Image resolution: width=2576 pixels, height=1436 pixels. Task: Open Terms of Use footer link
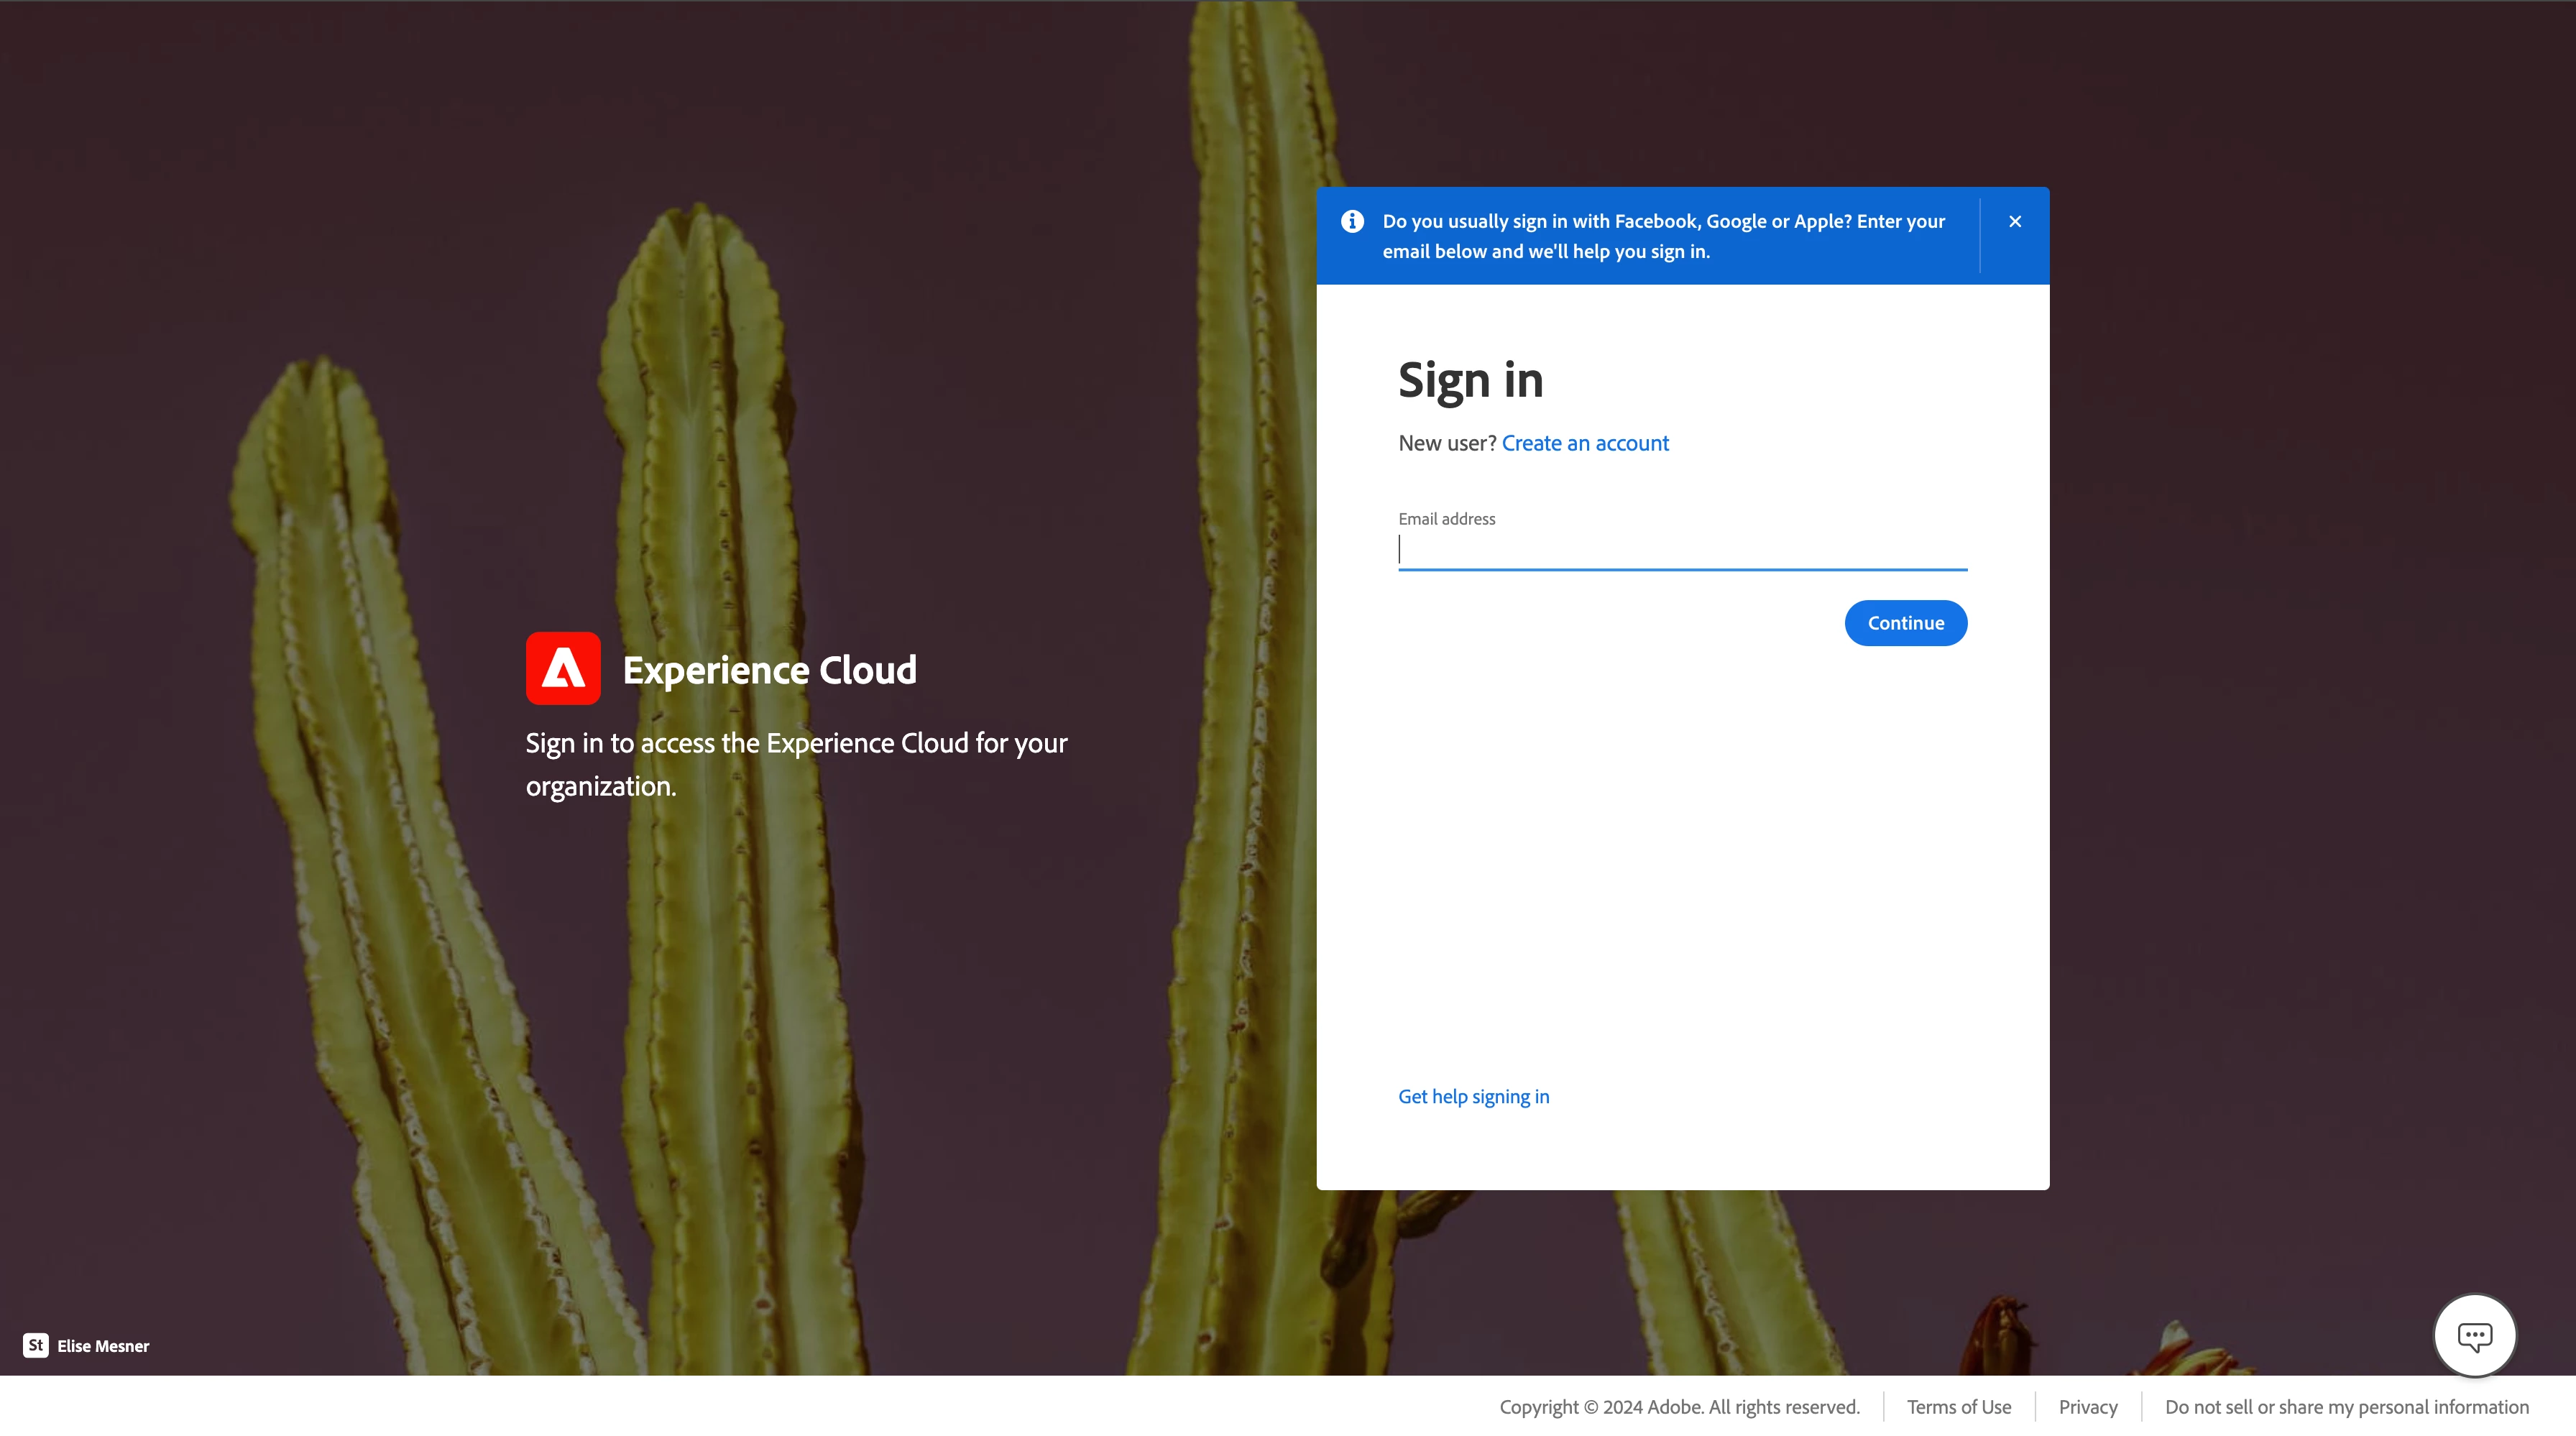[1958, 1406]
